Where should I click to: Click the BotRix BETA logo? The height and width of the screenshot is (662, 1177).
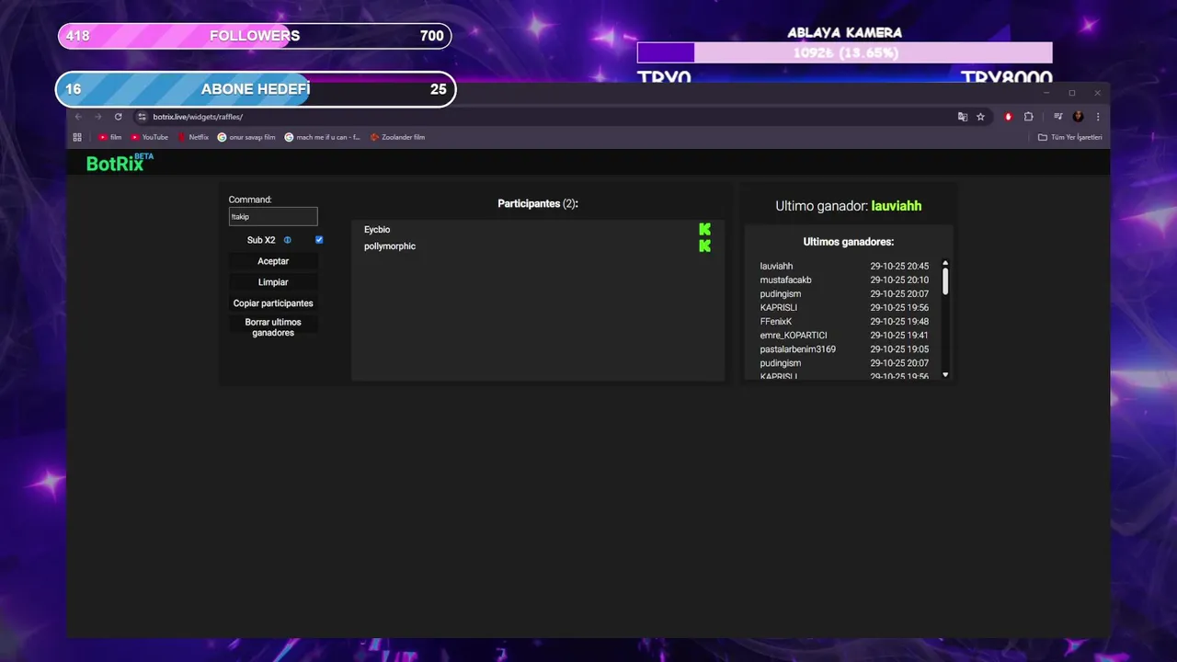[120, 163]
